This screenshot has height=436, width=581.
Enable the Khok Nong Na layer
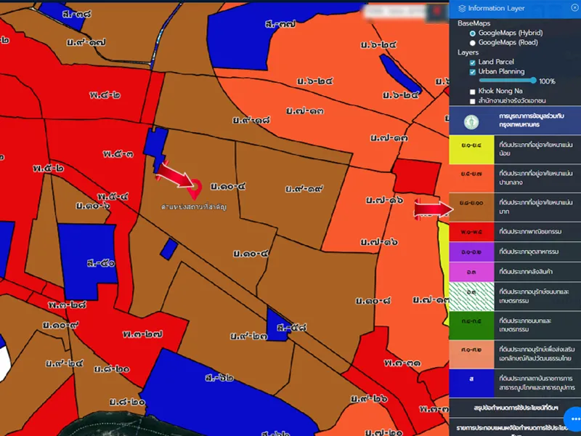click(473, 91)
